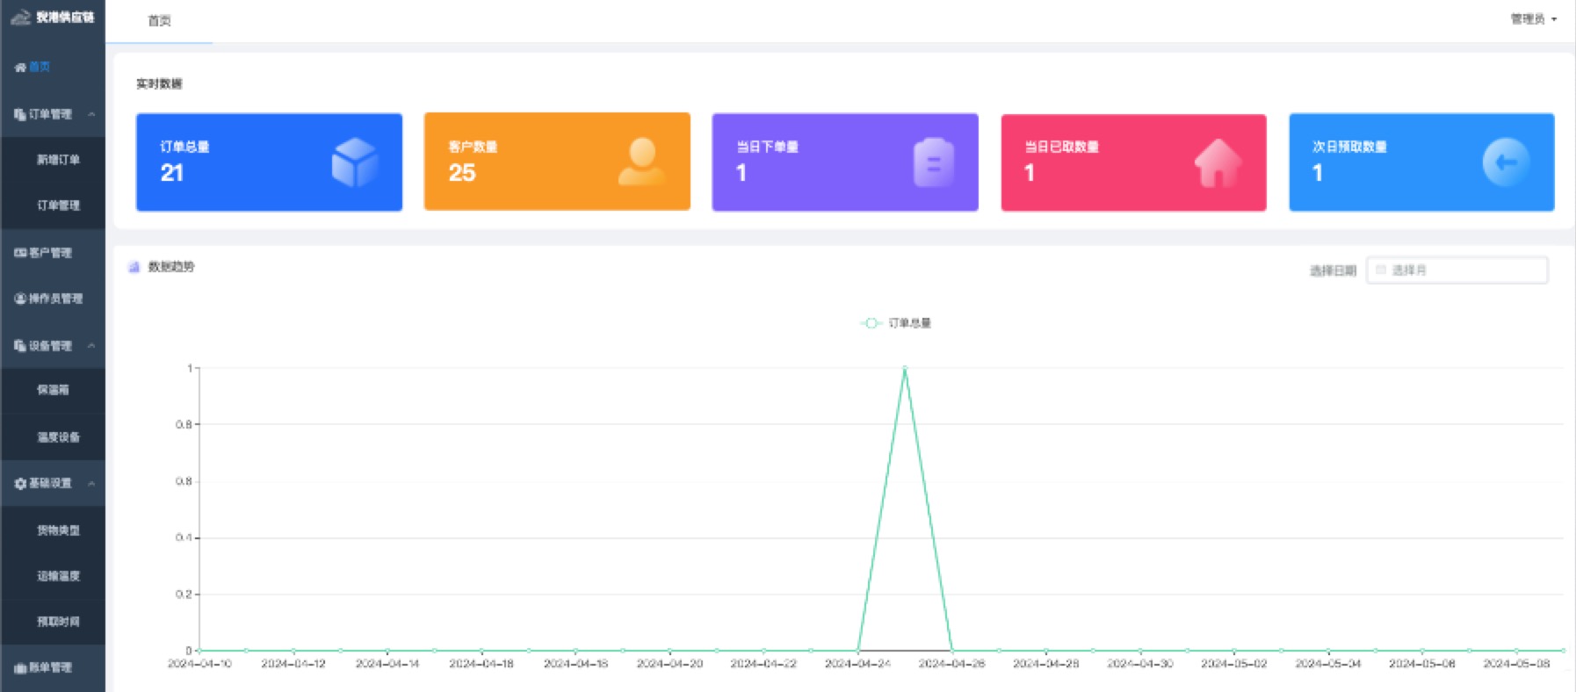Click the 客户数量 card showing 25
Image resolution: width=1576 pixels, height=692 pixels.
coord(557,162)
